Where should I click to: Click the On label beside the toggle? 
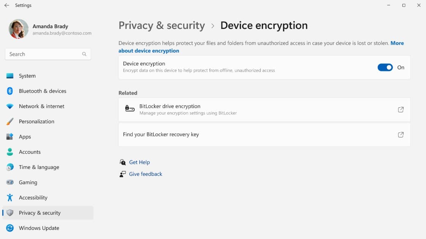pos(401,67)
